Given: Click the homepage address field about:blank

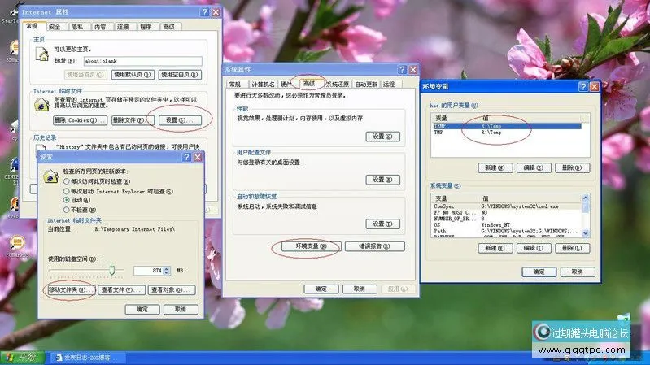Looking at the screenshot, I should (x=143, y=61).
